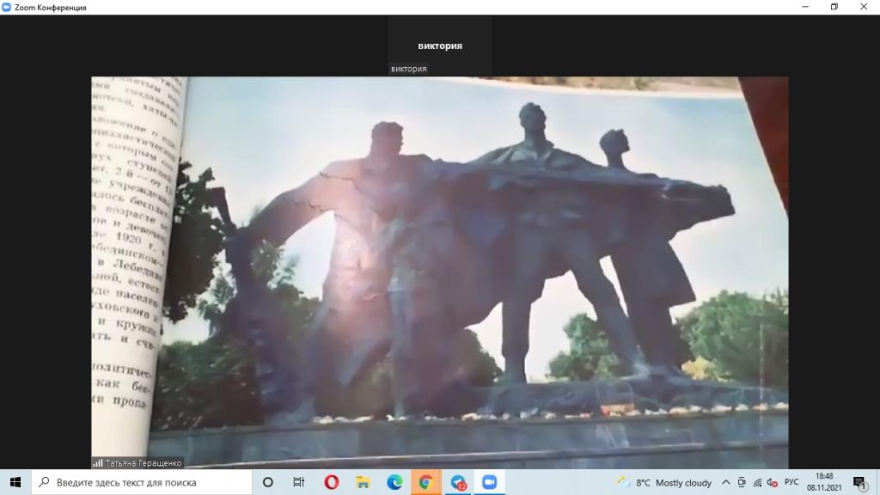Switch to Google Chrome in the taskbar
880x495 pixels.
click(x=425, y=482)
